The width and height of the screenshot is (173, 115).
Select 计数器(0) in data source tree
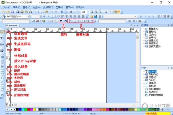(x=153, y=43)
